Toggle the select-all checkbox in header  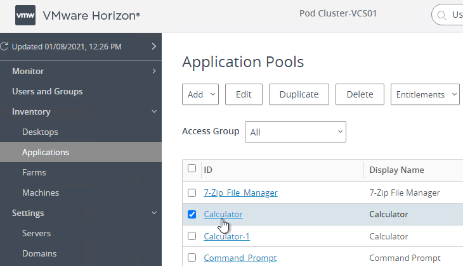(192, 168)
